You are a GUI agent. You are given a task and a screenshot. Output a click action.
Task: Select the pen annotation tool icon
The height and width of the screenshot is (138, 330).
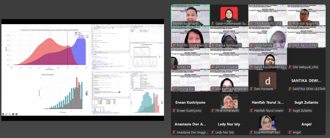pyautogui.click(x=6, y=114)
